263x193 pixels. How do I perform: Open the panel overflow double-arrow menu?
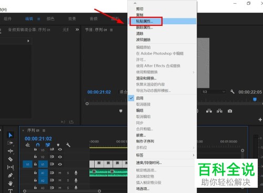(77, 30)
